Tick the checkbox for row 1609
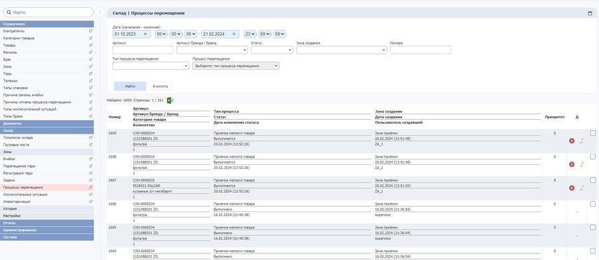Image resolution: width=599 pixels, height=260 pixels. pyautogui.click(x=592, y=133)
